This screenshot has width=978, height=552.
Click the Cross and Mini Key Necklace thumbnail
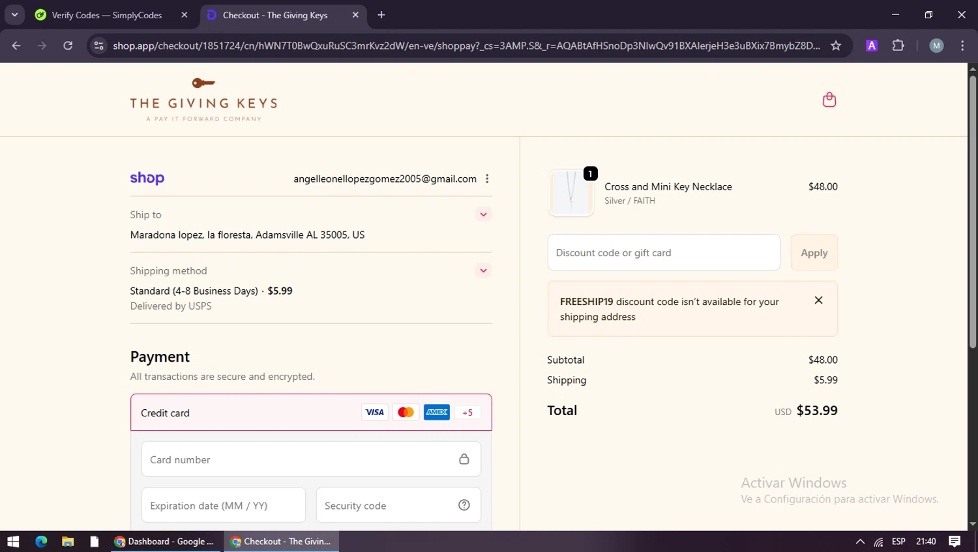[571, 193]
